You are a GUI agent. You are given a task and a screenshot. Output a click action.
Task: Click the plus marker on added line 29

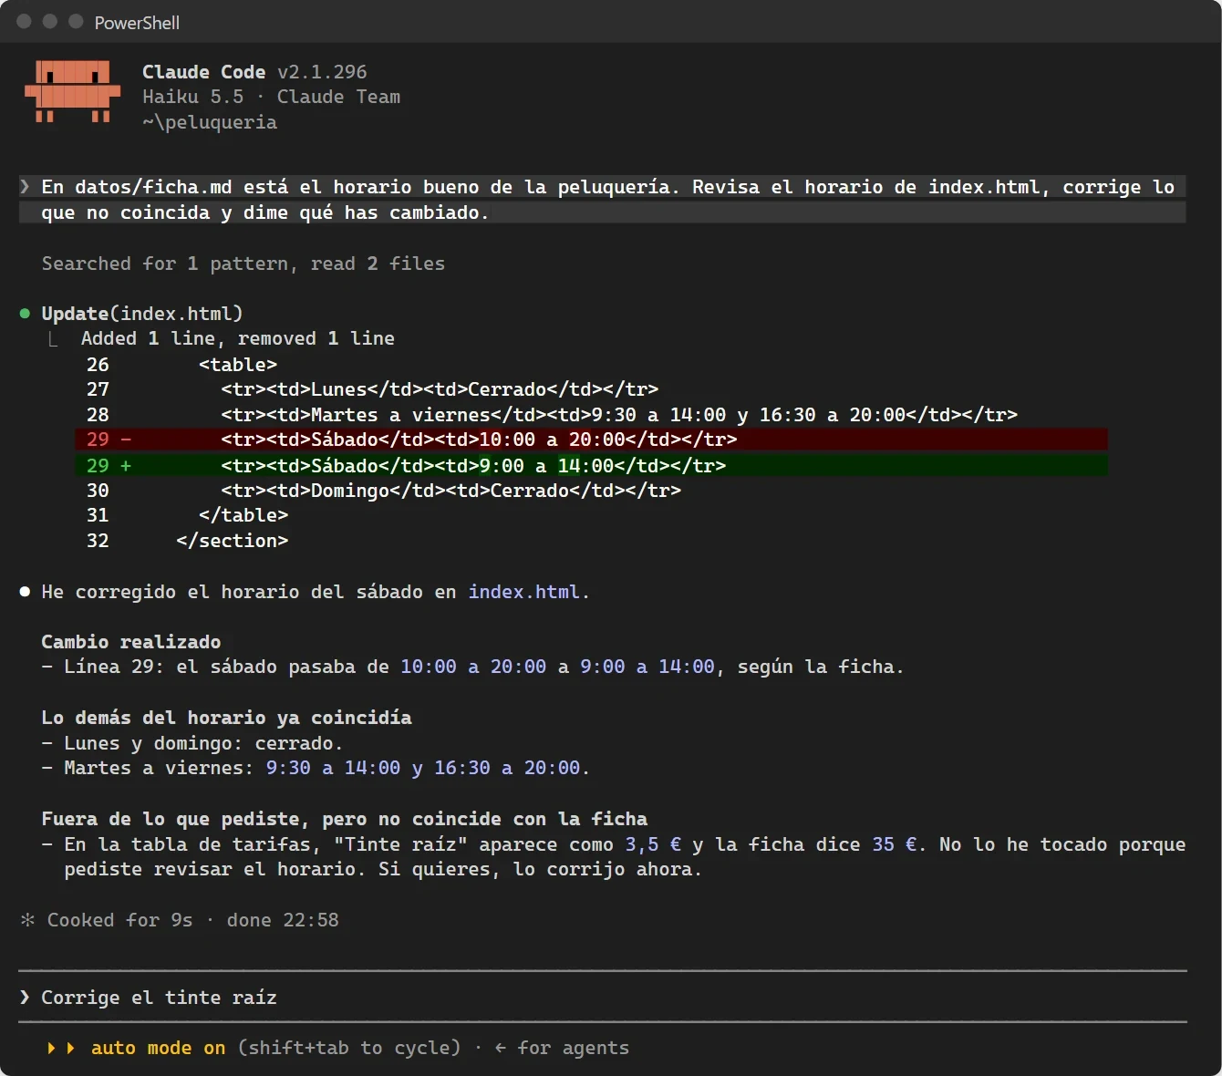126,465
